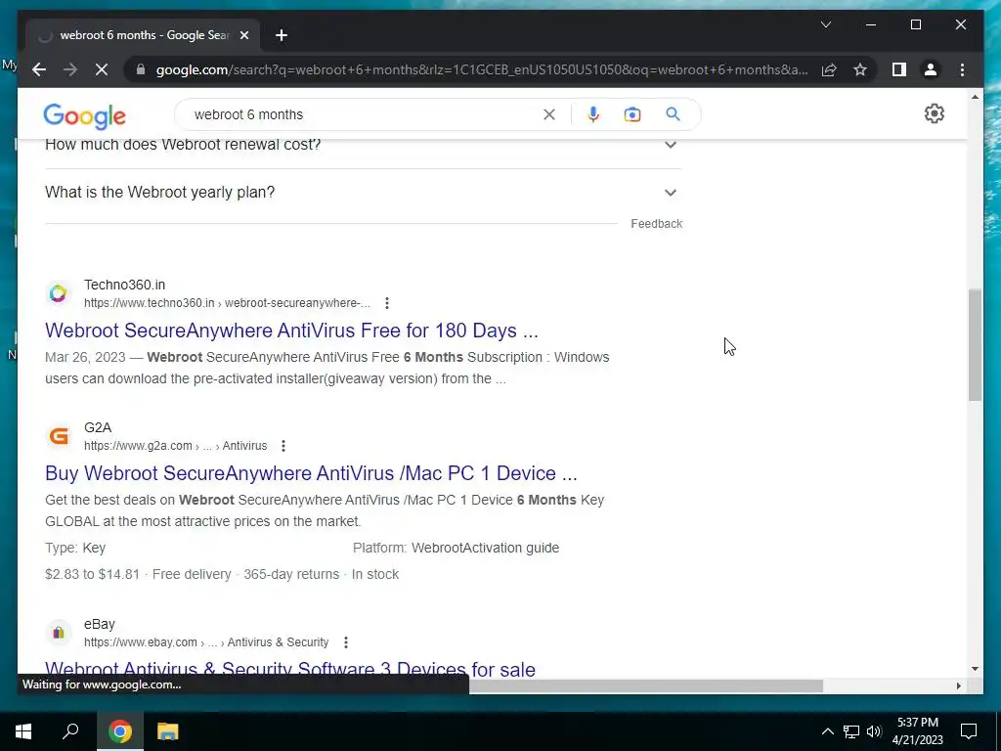Open Windows taskbar search
This screenshot has width=1001, height=751.
70,731
